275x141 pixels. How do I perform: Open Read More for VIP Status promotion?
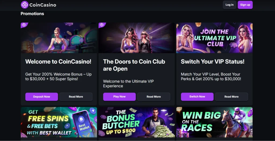(231, 97)
